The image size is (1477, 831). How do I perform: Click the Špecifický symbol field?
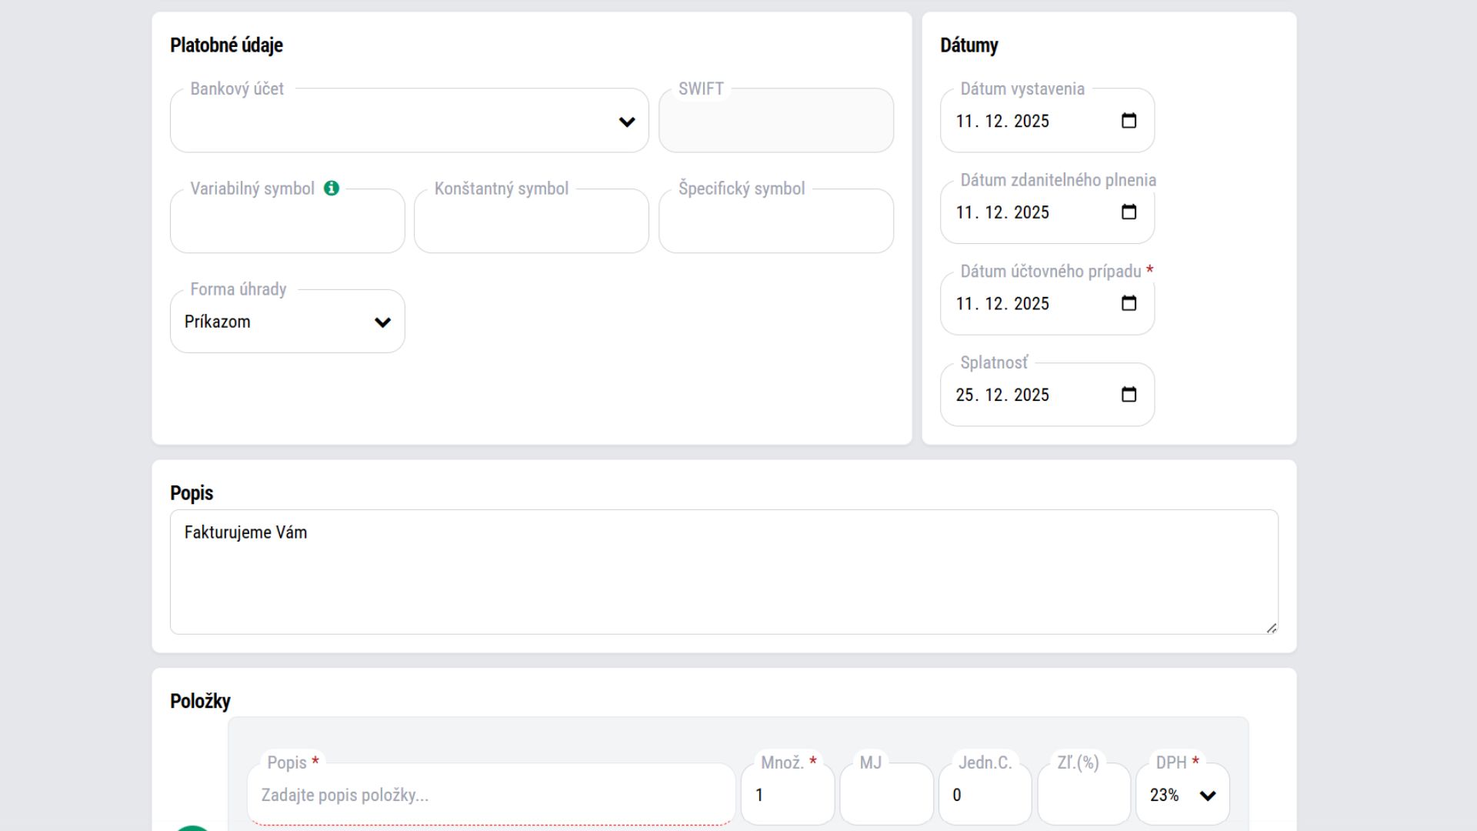coord(775,223)
